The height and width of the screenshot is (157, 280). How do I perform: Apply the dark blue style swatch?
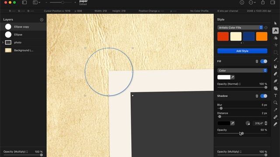pos(249,37)
